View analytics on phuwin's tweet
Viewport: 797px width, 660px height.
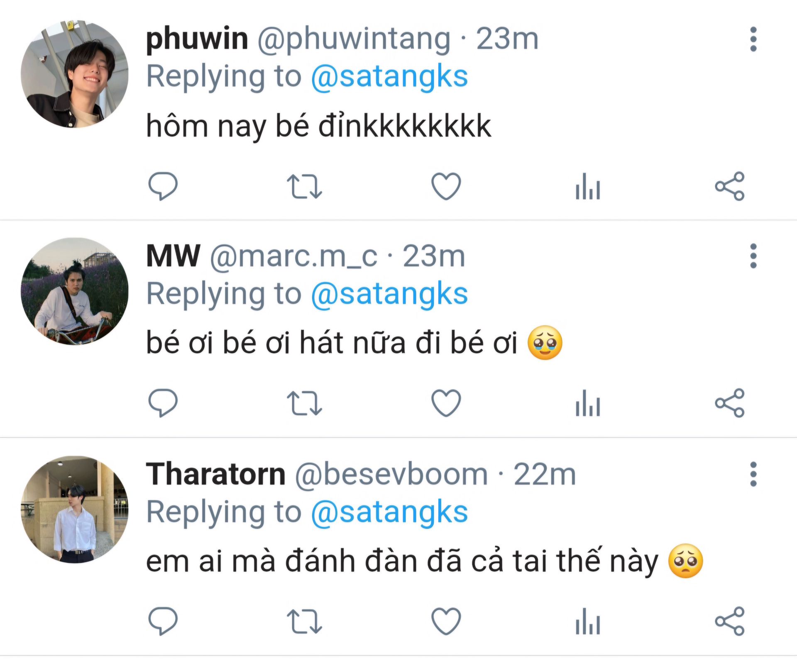pos(588,186)
